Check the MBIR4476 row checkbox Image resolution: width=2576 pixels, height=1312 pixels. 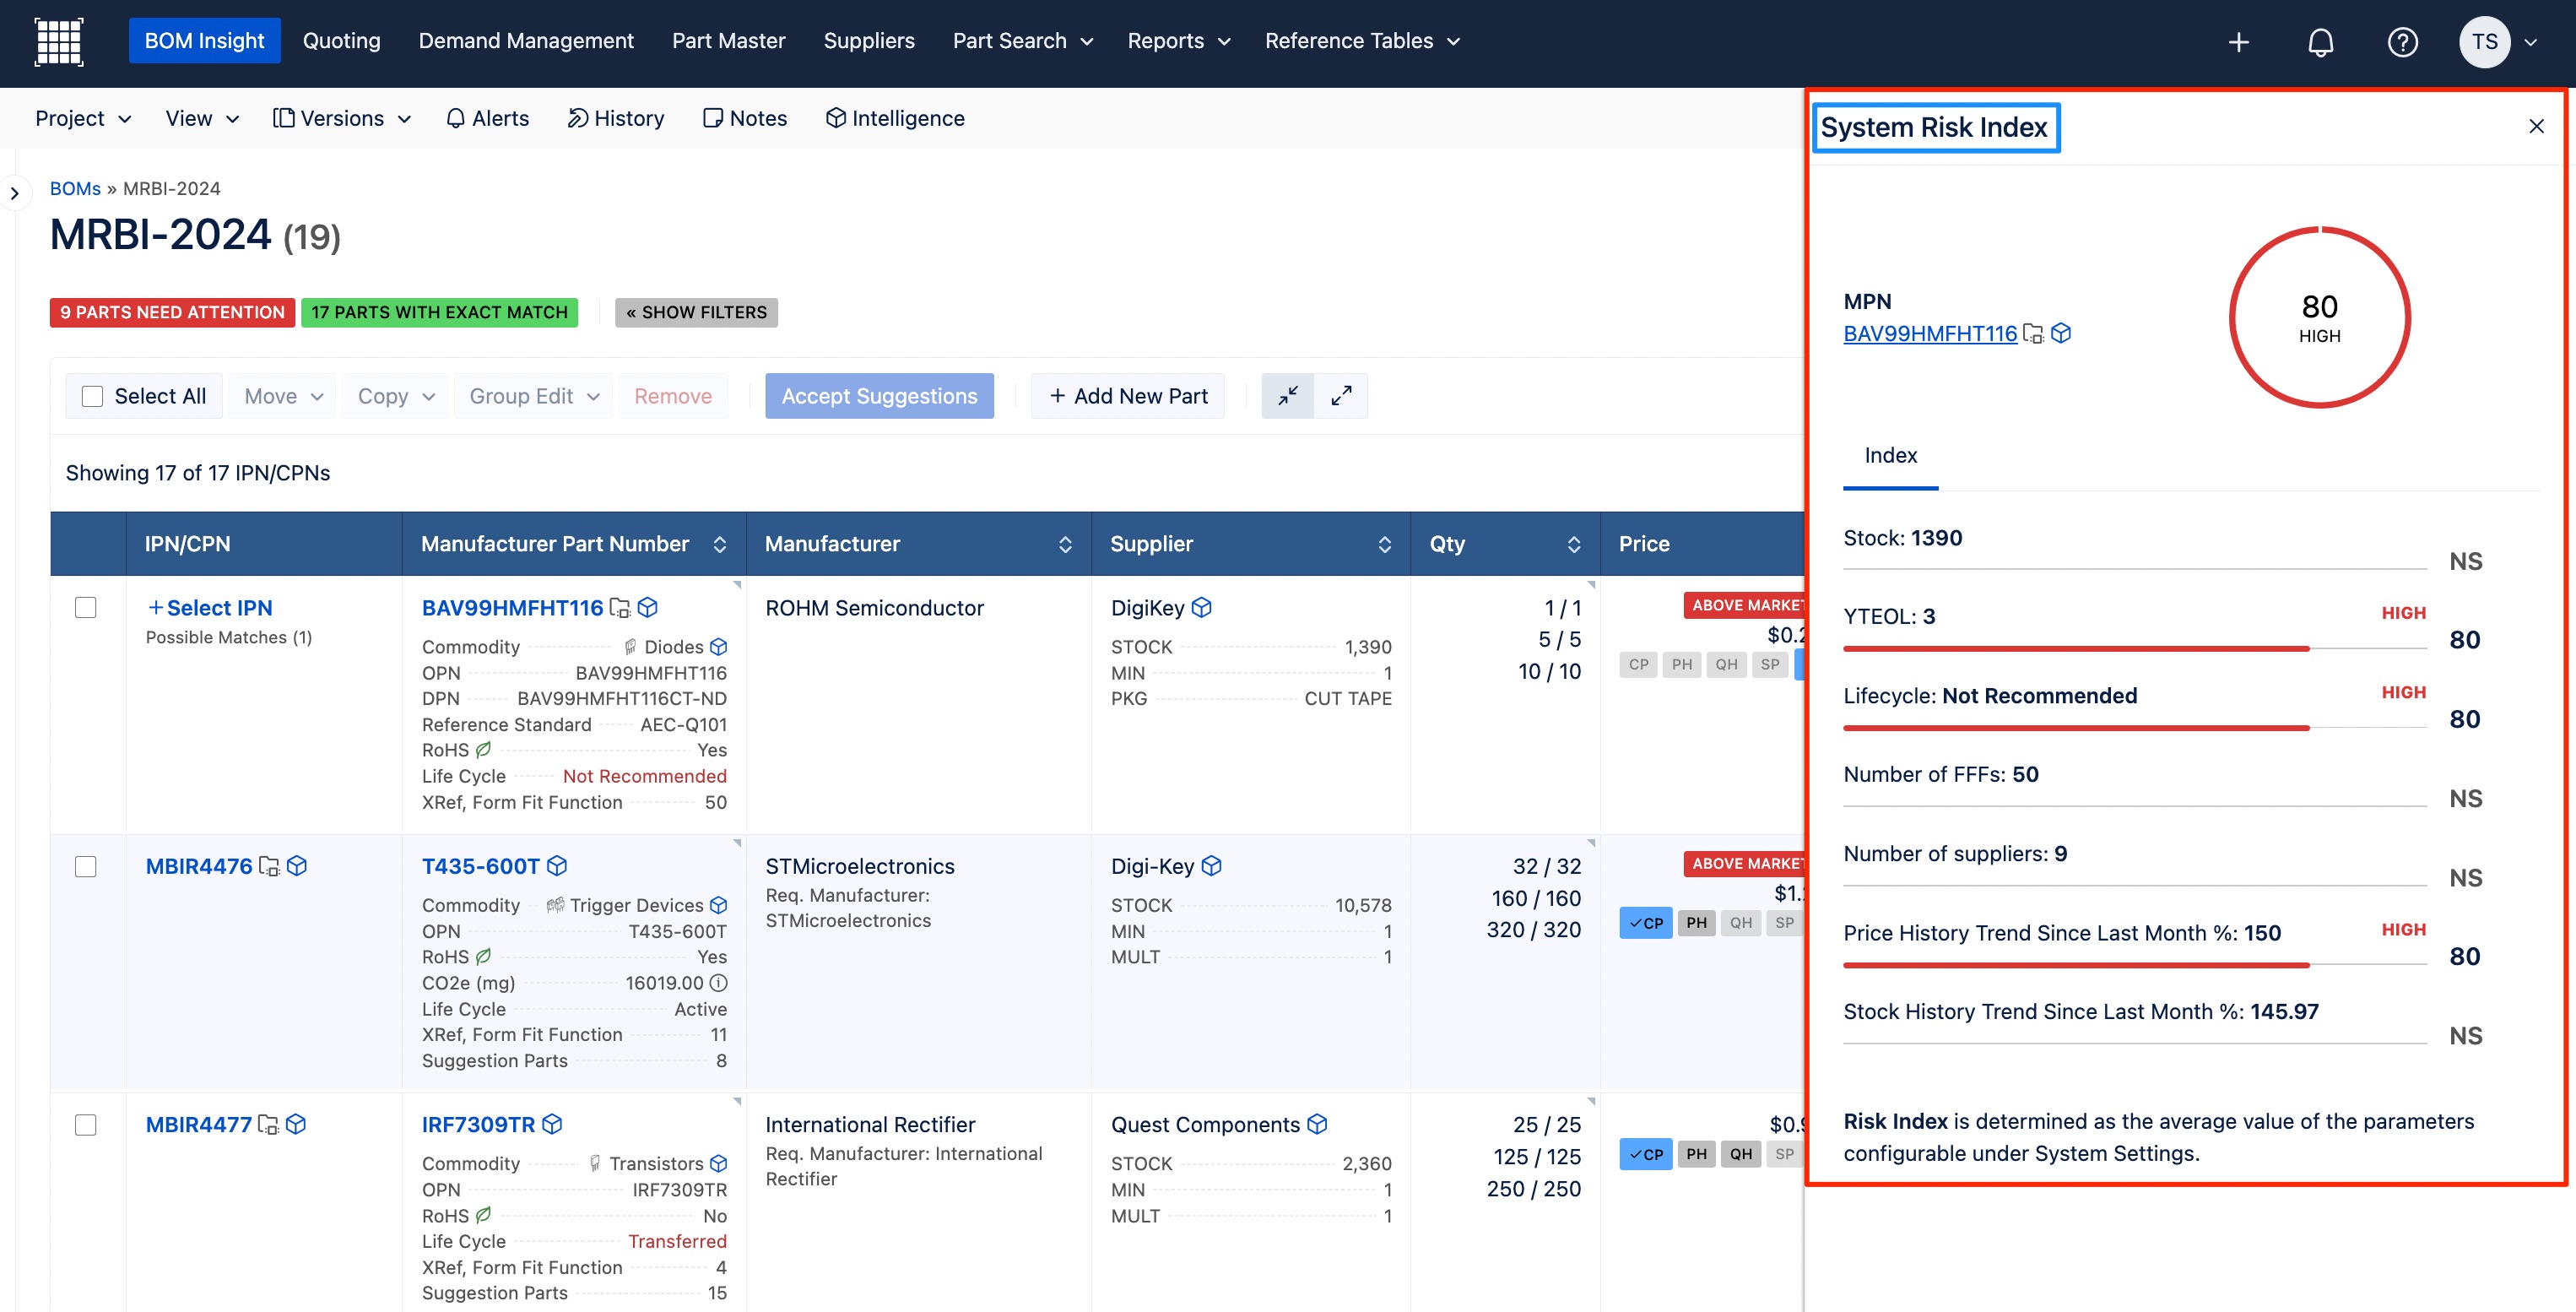click(86, 865)
